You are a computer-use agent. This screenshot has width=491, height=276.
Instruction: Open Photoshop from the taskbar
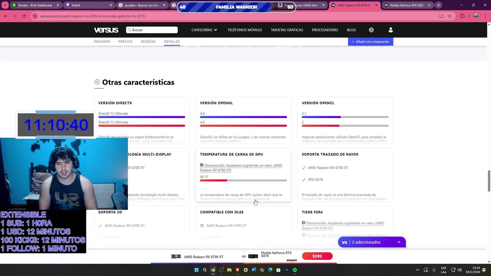pyautogui.click(x=287, y=270)
